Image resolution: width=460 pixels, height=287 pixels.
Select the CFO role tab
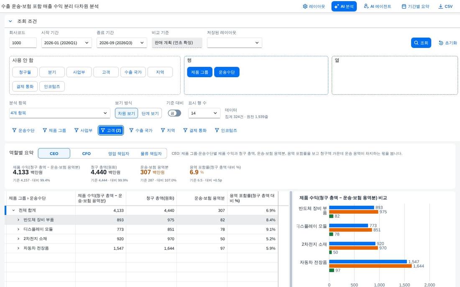tap(86, 153)
